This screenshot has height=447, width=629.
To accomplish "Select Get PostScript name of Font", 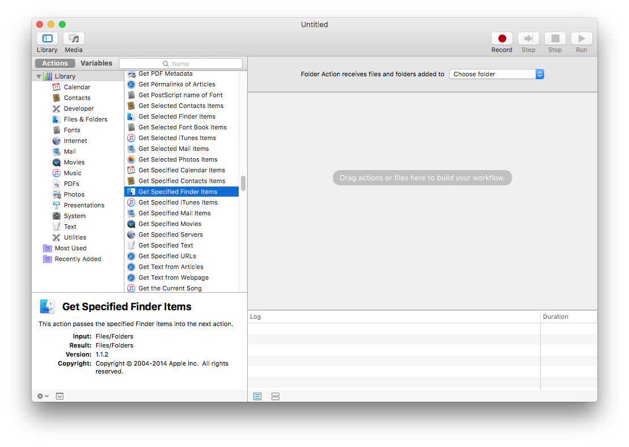I will [182, 95].
